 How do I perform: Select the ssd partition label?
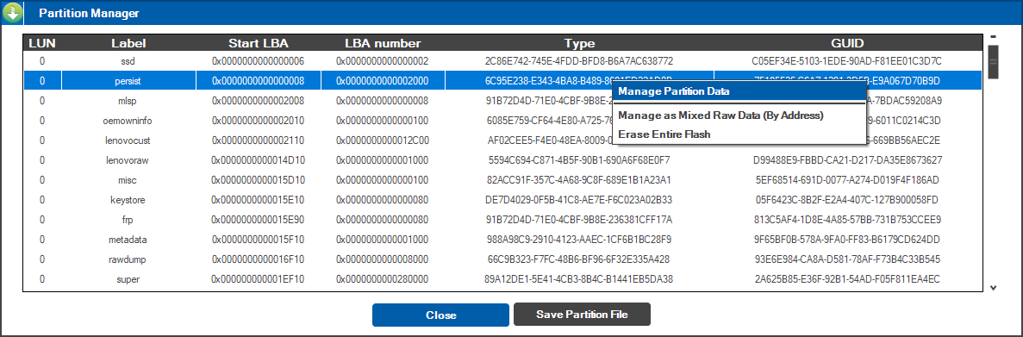(128, 61)
